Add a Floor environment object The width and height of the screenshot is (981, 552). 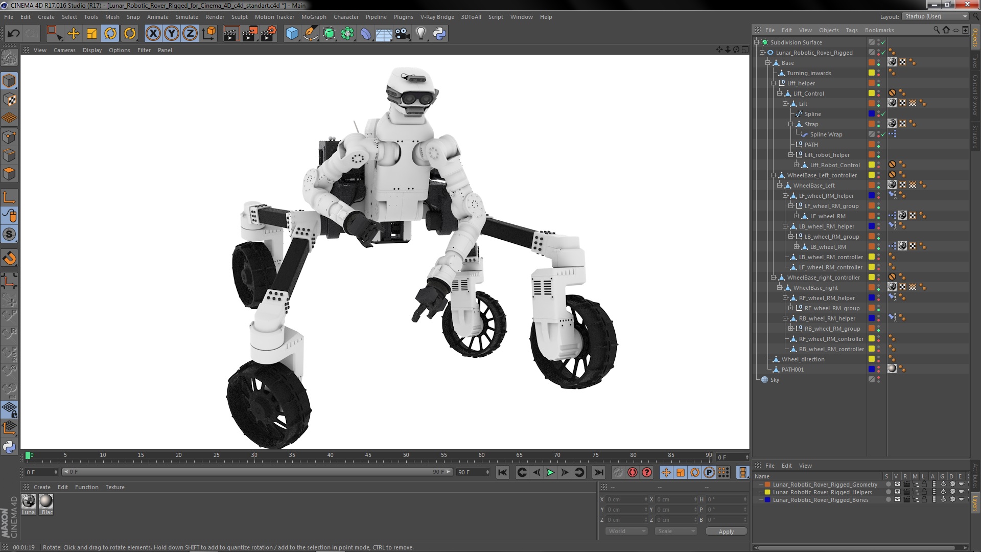384,34
